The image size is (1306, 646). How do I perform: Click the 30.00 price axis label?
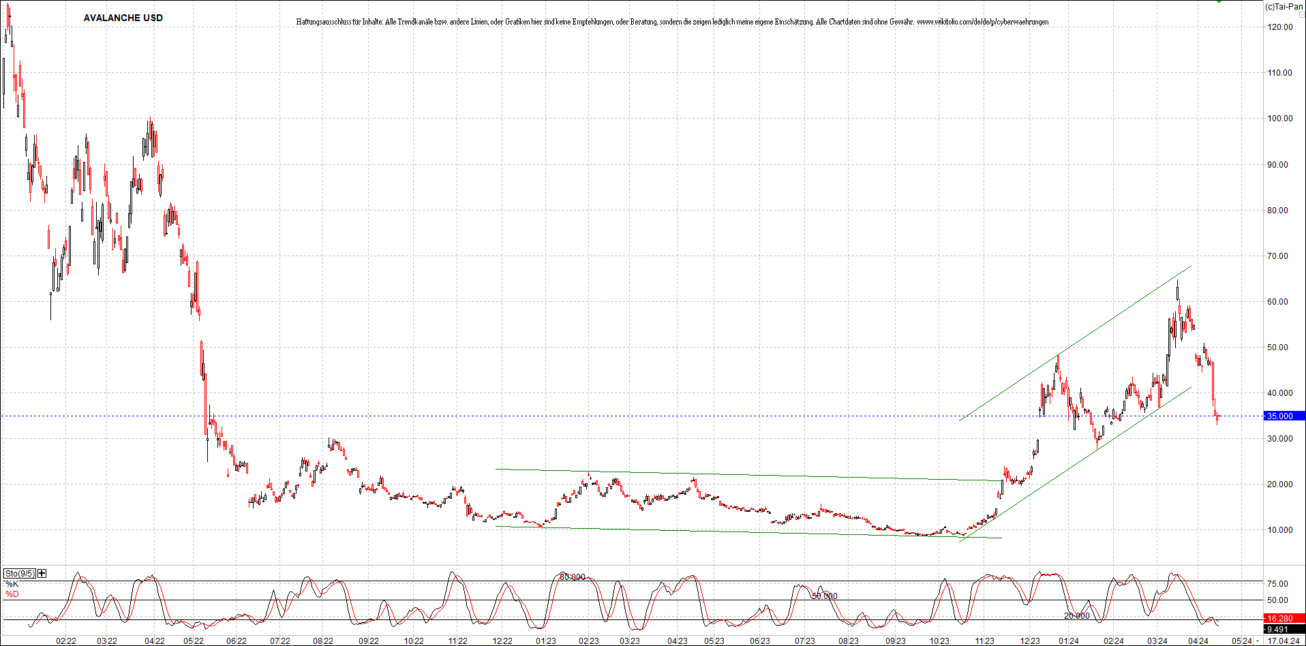[x=1279, y=439]
